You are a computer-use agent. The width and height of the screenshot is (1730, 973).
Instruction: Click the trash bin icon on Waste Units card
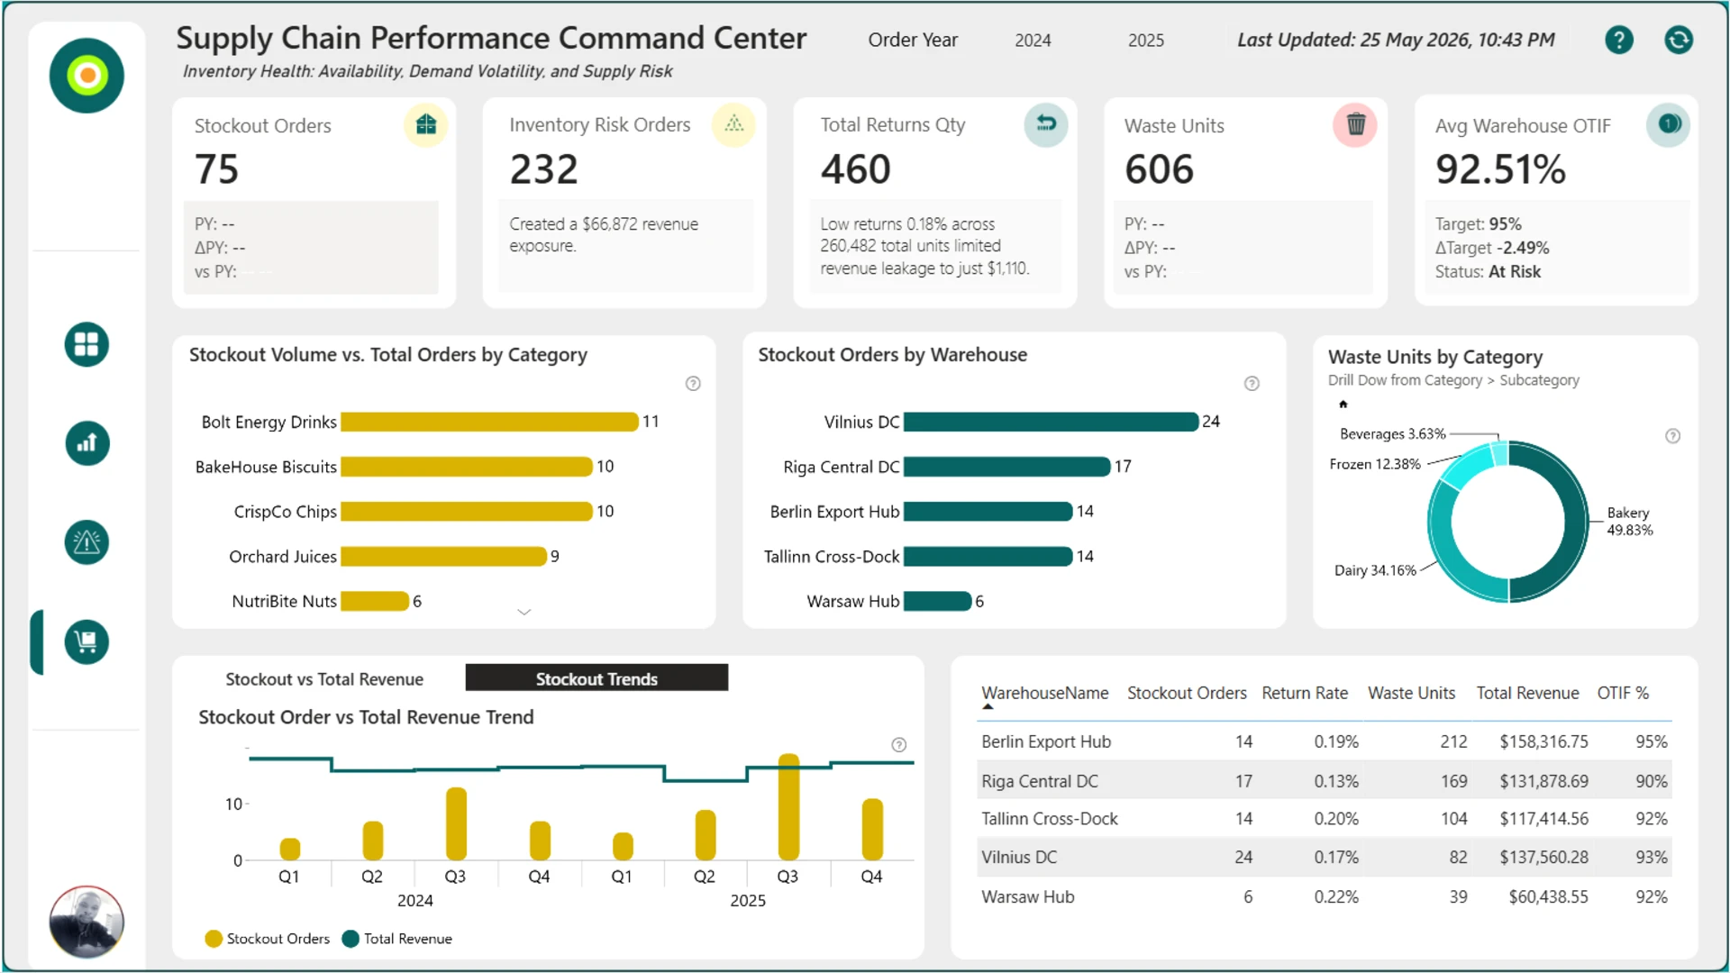pos(1355,124)
